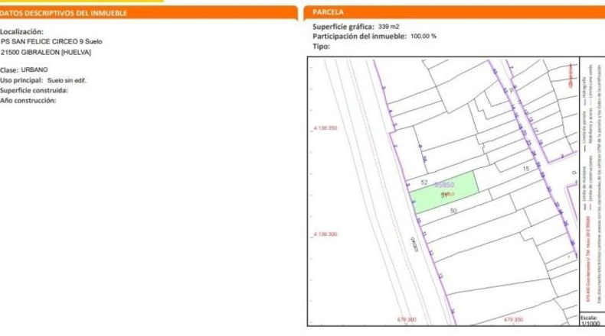Click the 100,00 % participation value
Viewport: 605px width, 336px height.
click(423, 36)
